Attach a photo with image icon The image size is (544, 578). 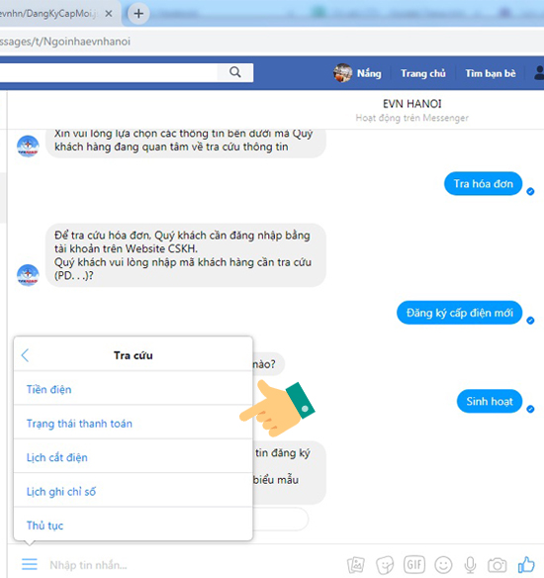356,565
